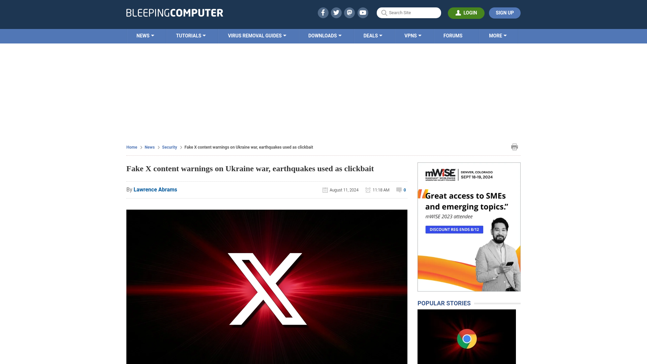Open the Facebook social icon link
647x364 pixels.
[323, 12]
